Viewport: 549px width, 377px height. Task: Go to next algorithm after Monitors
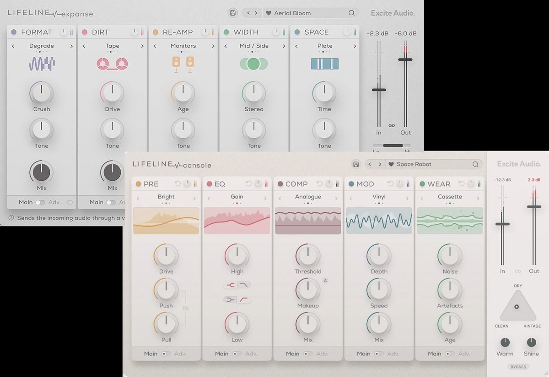click(x=213, y=46)
